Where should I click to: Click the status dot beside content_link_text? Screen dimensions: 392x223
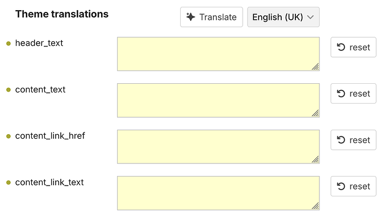(x=9, y=183)
